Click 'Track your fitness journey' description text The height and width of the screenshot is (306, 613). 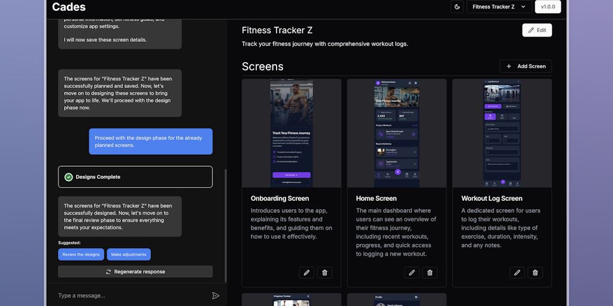[324, 44]
